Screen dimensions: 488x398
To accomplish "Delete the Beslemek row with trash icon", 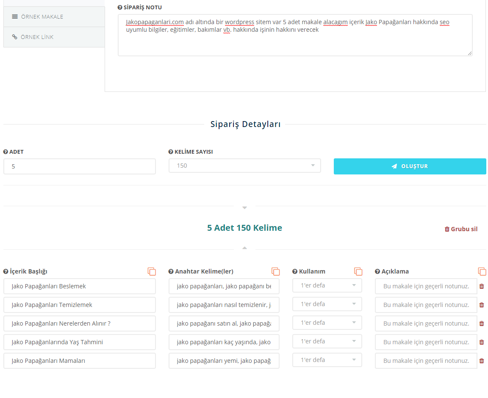I will point(482,286).
